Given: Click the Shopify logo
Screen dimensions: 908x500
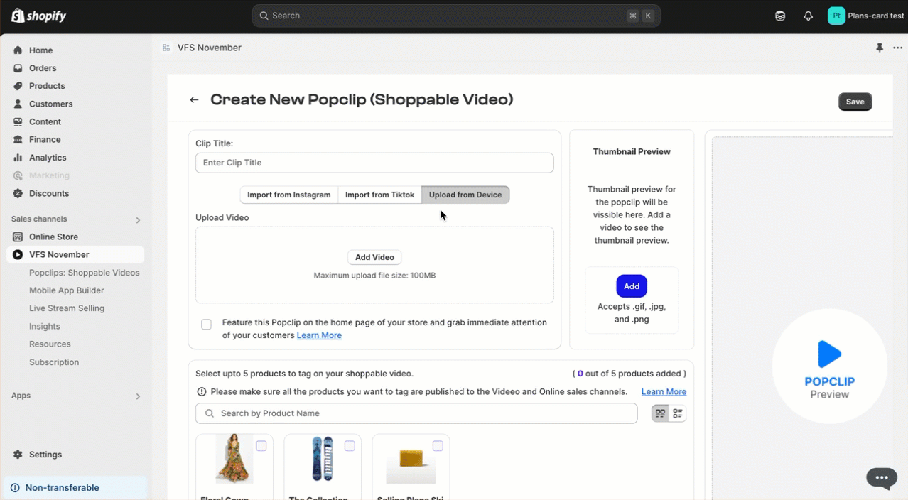Looking at the screenshot, I should (39, 16).
